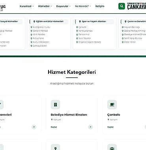
Task: Click pin icon in Spor ve Yaşam Alanları header
Action: point(80,21)
